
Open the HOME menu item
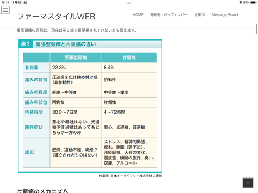coord(138,15)
